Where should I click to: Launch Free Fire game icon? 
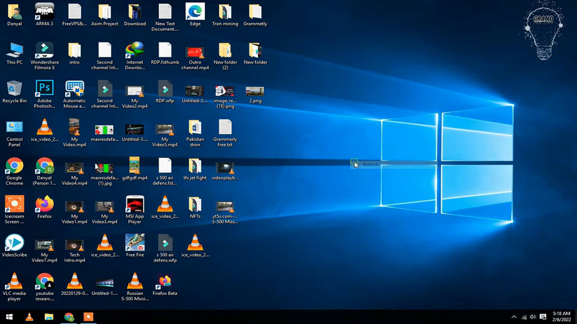pyautogui.click(x=135, y=246)
